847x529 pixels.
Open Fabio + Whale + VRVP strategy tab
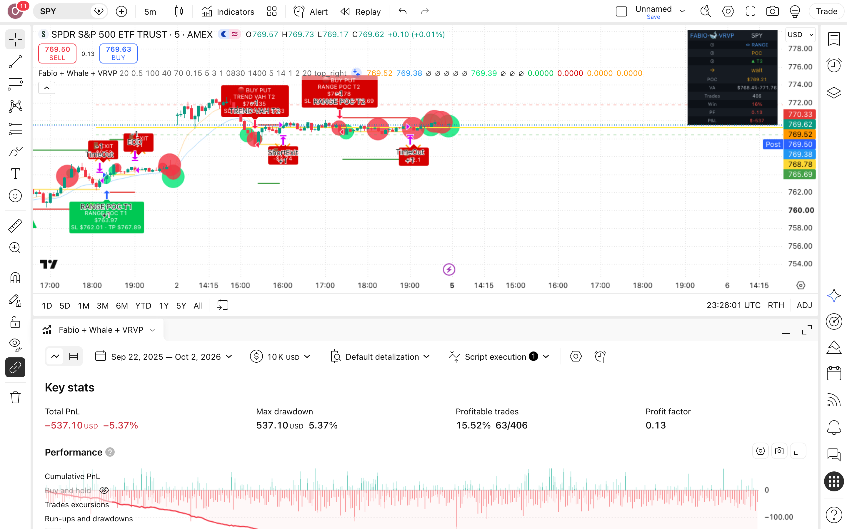pos(98,330)
